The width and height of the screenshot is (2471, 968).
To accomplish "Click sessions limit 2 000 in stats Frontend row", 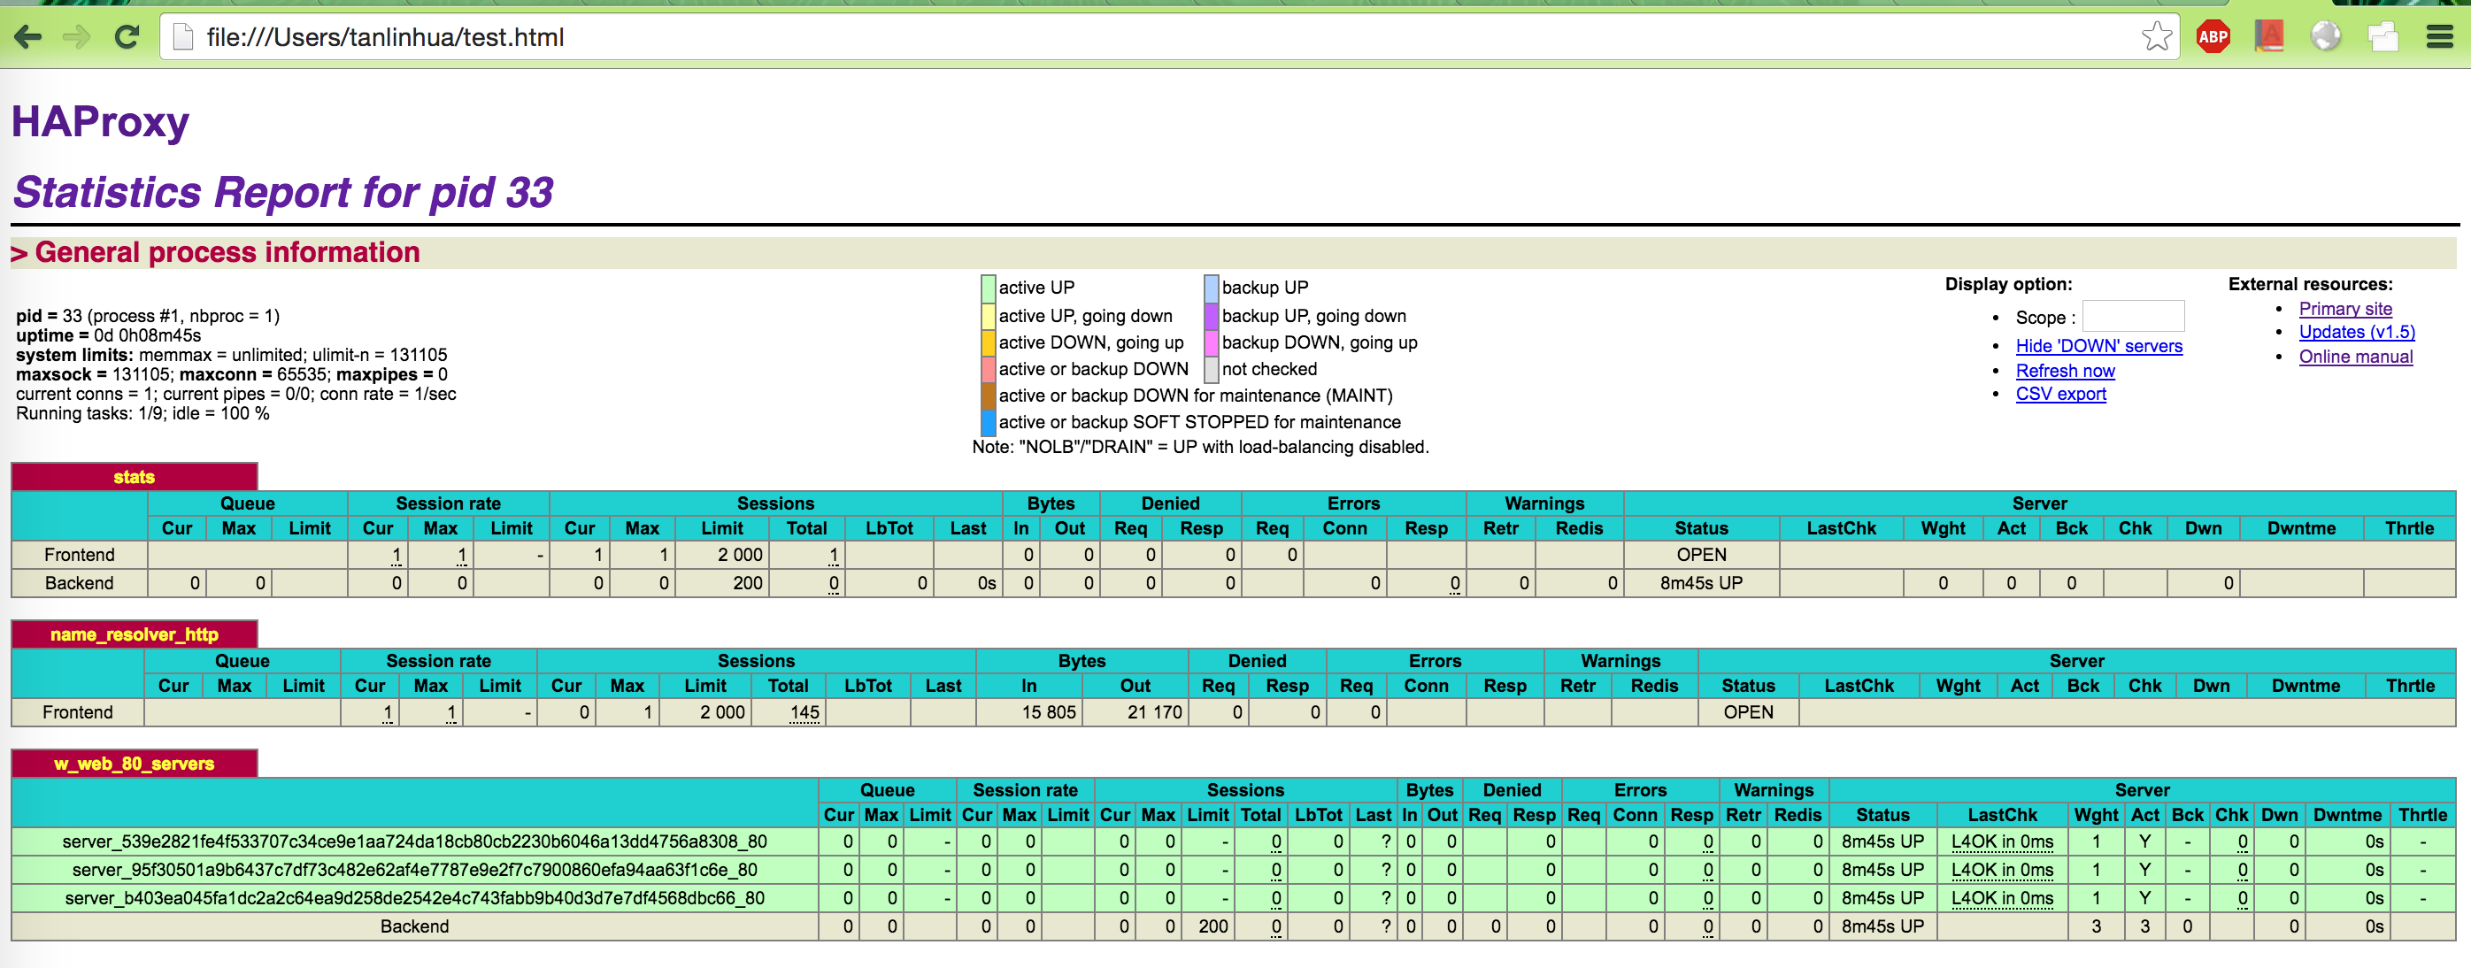I will coord(740,556).
